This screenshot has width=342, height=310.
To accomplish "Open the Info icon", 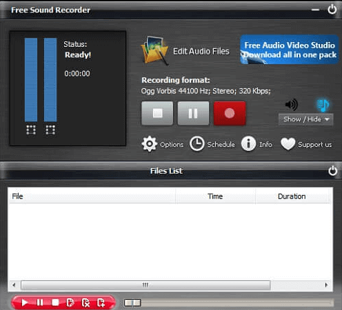I will (x=248, y=144).
